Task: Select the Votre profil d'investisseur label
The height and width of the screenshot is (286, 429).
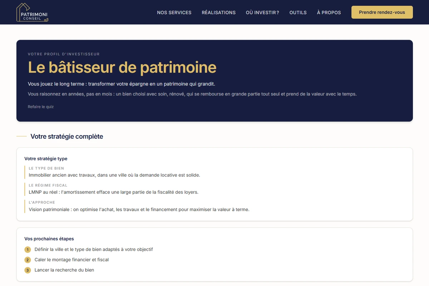Action: (x=64, y=54)
